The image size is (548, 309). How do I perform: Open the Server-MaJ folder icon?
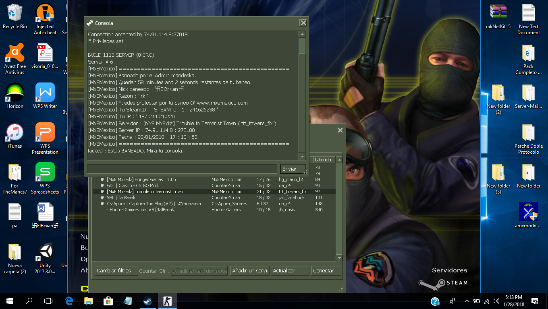coord(529,96)
